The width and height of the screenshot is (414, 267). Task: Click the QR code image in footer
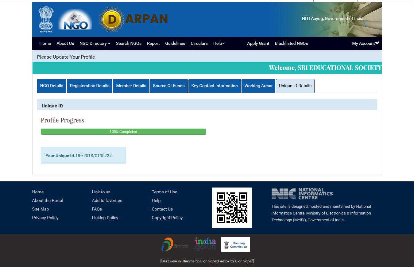coord(232,208)
